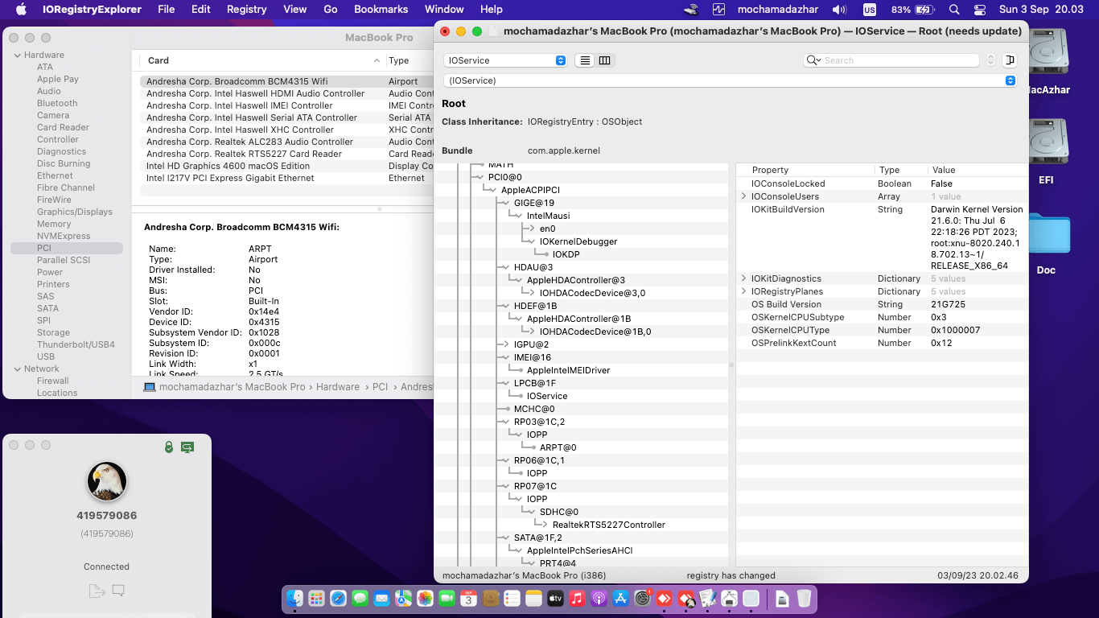Collapse the Network section in sidebar
This screenshot has width=1099, height=618.
coord(18,369)
